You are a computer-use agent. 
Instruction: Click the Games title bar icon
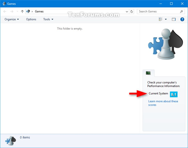coord(4,4)
